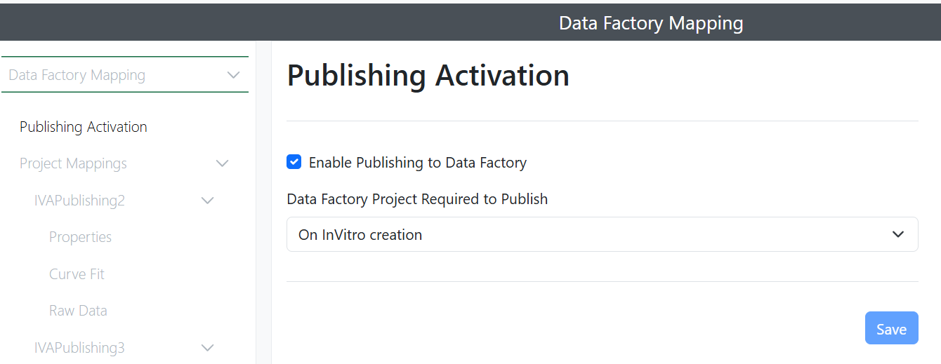Viewport: 941px width, 364px height.
Task: Click the chevron beside Project Mappings
Action: (222, 163)
